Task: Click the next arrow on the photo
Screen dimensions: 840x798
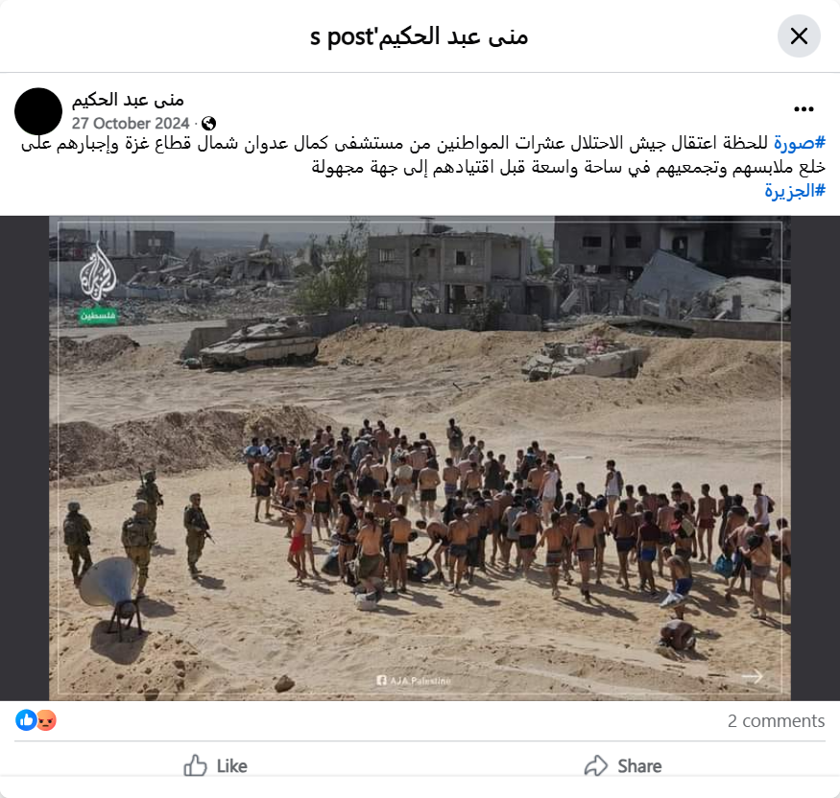Action: pos(753,676)
